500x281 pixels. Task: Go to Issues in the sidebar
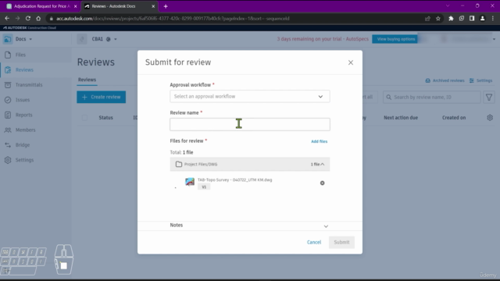tap(23, 100)
